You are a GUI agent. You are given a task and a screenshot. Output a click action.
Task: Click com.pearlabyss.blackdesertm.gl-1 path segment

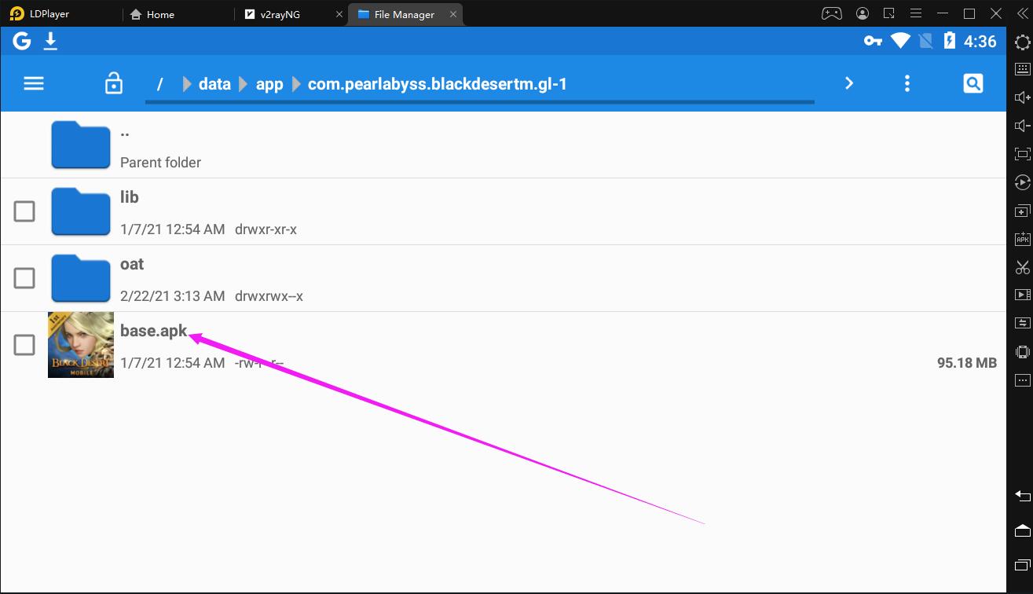(438, 84)
